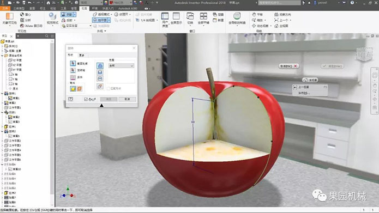The height and width of the screenshot is (213, 379).
Task: Open the Extents dropdown in the dialog
Action: tap(121, 66)
